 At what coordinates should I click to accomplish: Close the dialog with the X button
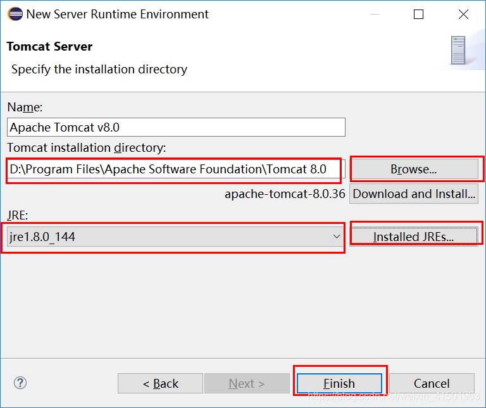coord(463,15)
